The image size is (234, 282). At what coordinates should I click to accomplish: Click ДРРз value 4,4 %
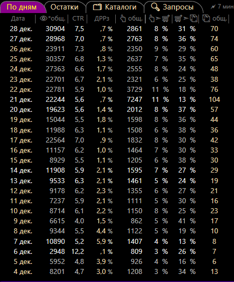[105, 231]
